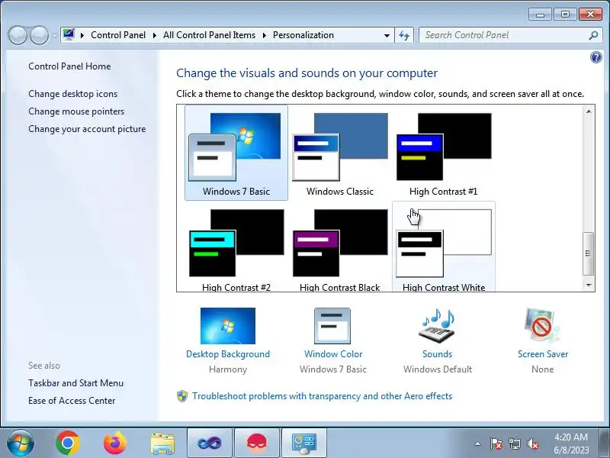Click the theme list scroll up arrow
This screenshot has height=458, width=610.
coord(589,111)
